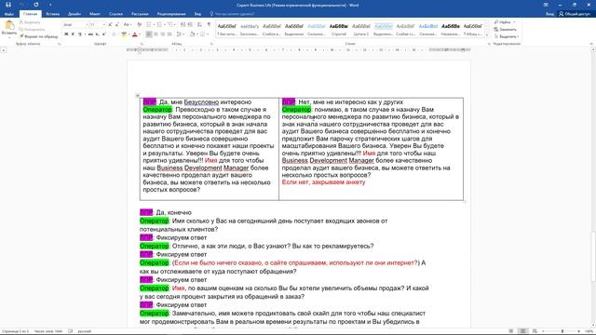Viewport: 596px width, 335px height.
Task: Apply the 'Строгий' bold style
Action: tap(339, 29)
